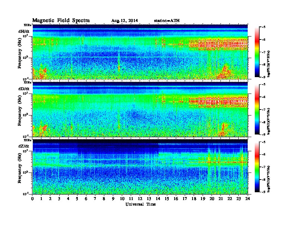295x228 pixels.
Task: Click the log(PSD) units label beside dH/dt color scale
Action: pos(269,64)
